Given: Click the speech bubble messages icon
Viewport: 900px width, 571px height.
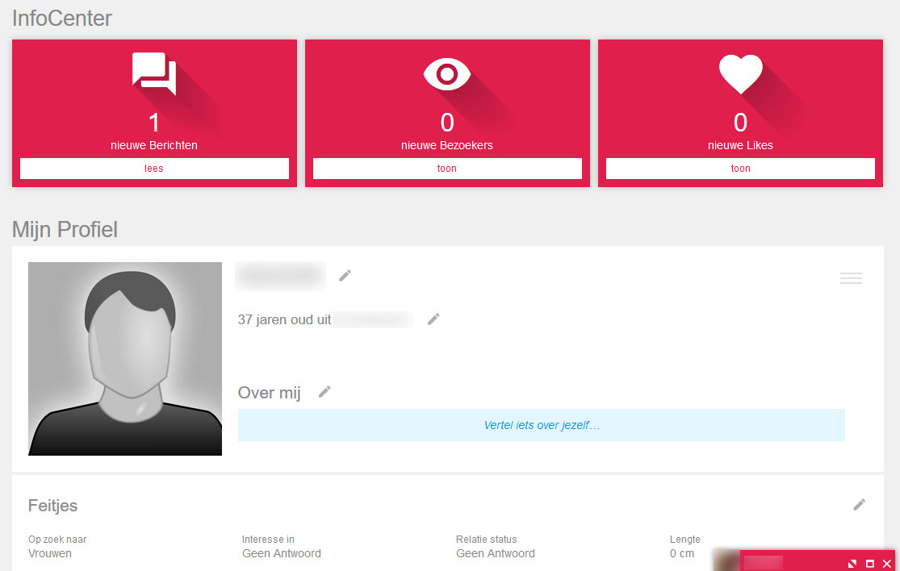Looking at the screenshot, I should 153,73.
